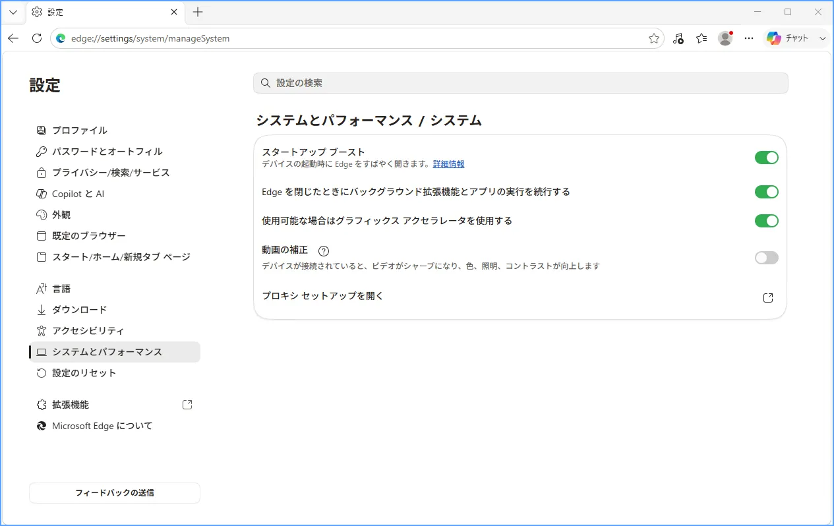The image size is (834, 526).
Task: Open the Edge three-dot settings menu
Action: pyautogui.click(x=749, y=38)
